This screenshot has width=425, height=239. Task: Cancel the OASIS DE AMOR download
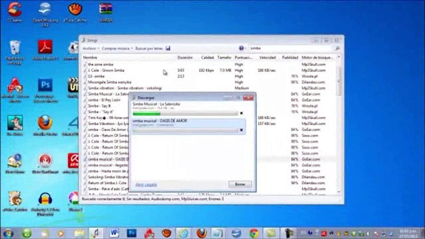[x=241, y=130]
